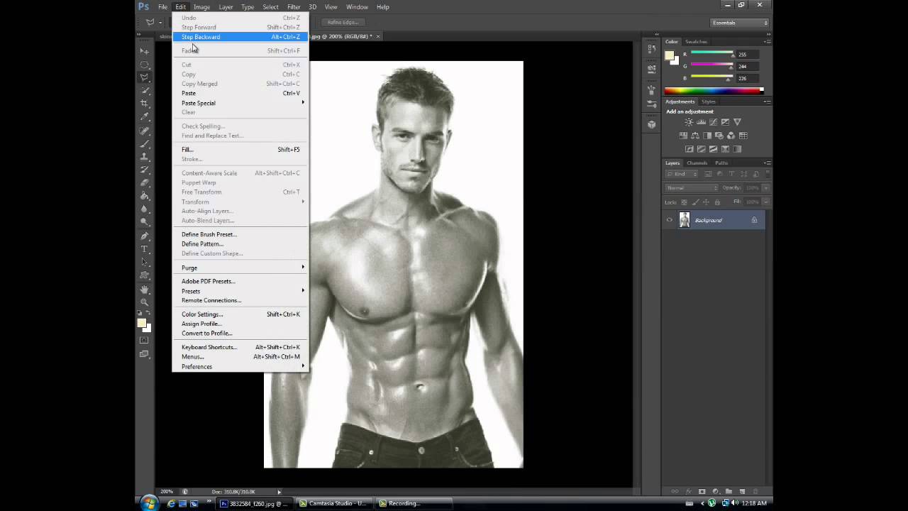Click the R color slider

click(712, 55)
